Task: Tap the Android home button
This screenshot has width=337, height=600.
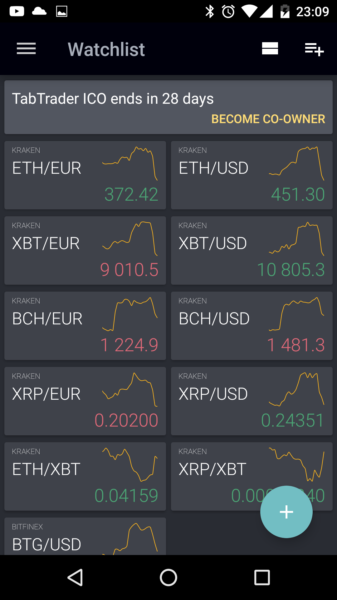Action: coord(168,577)
